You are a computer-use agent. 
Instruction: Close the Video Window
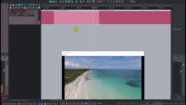143,52
